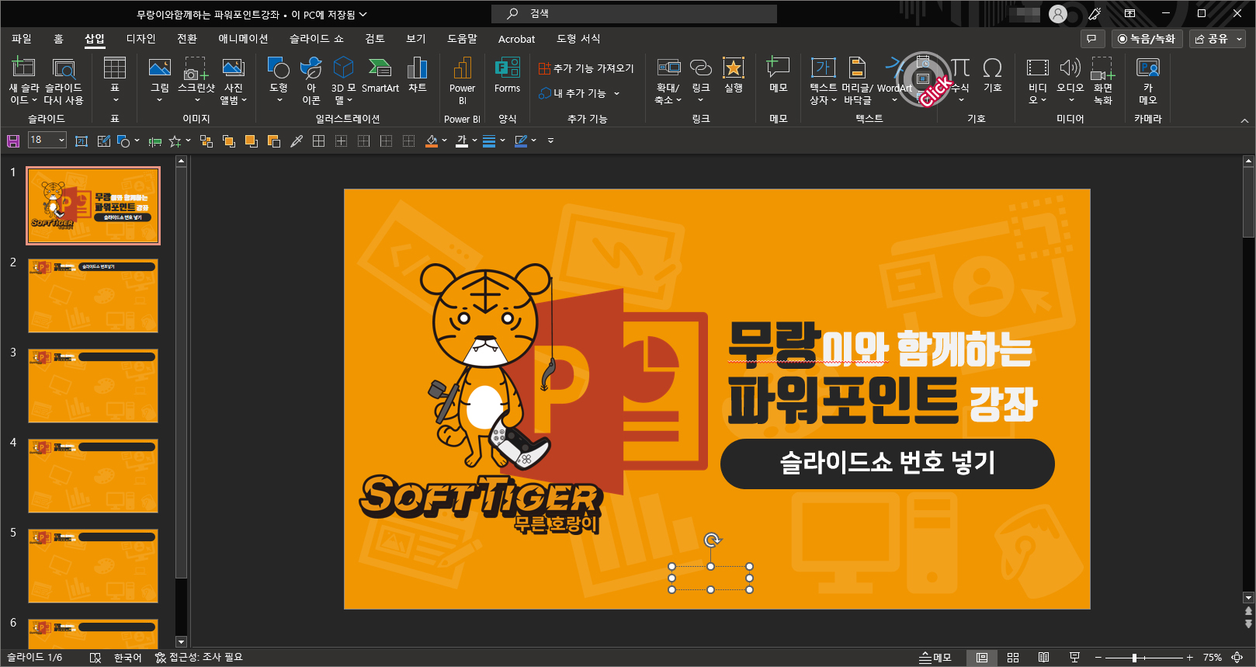The width and height of the screenshot is (1256, 667).
Task: Expand the WordArt dropdown arrow
Action: [x=894, y=100]
